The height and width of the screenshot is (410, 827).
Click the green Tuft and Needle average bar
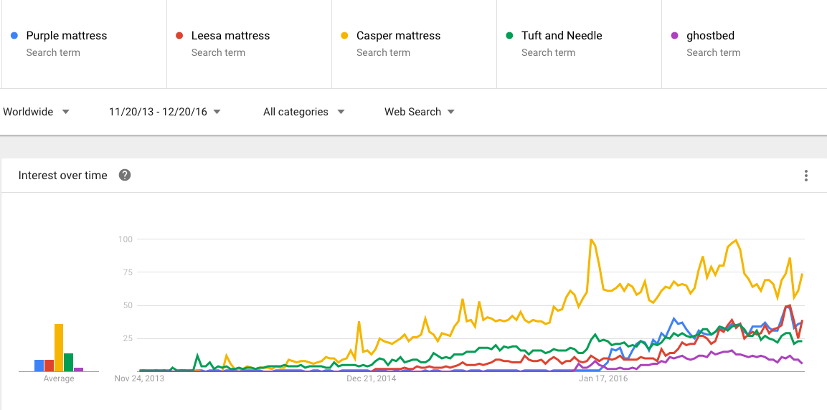point(69,362)
